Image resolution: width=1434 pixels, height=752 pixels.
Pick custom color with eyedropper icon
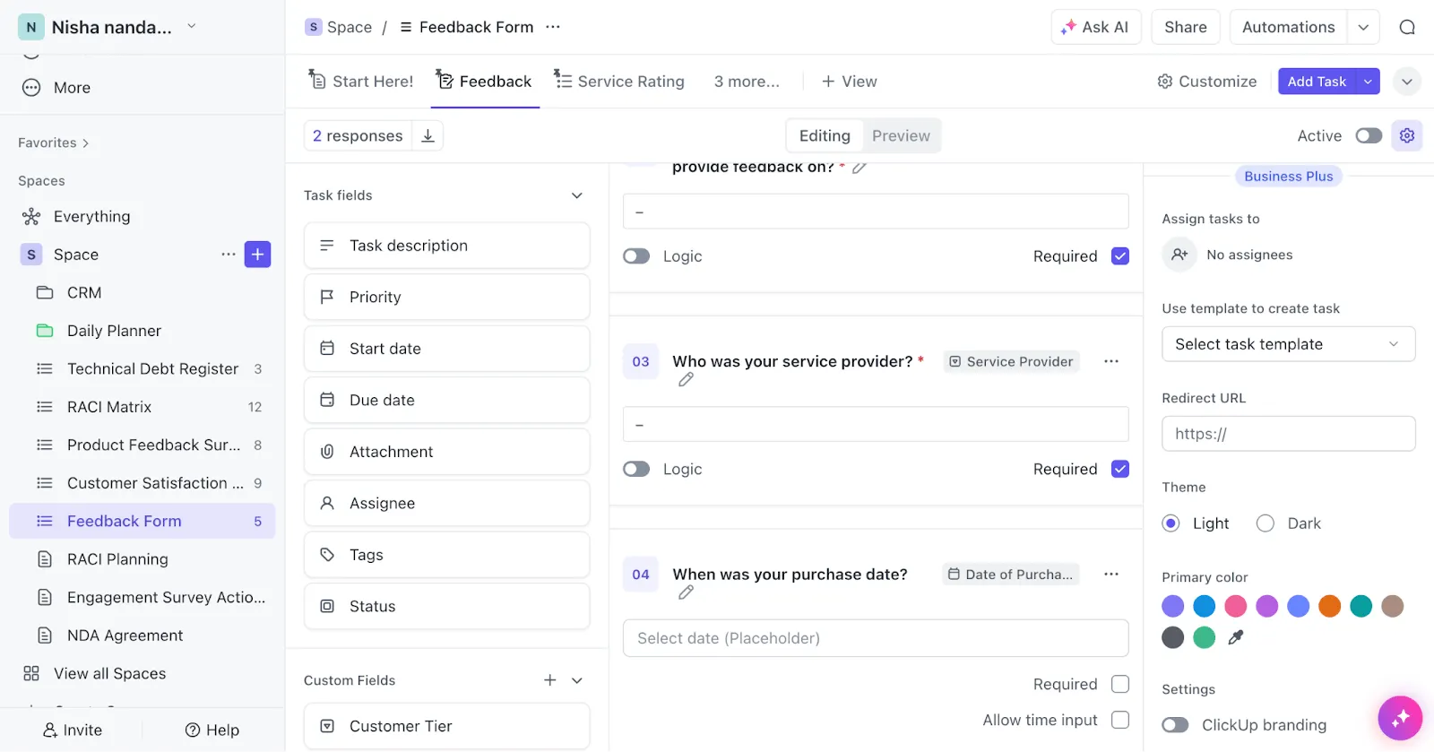1236,637
